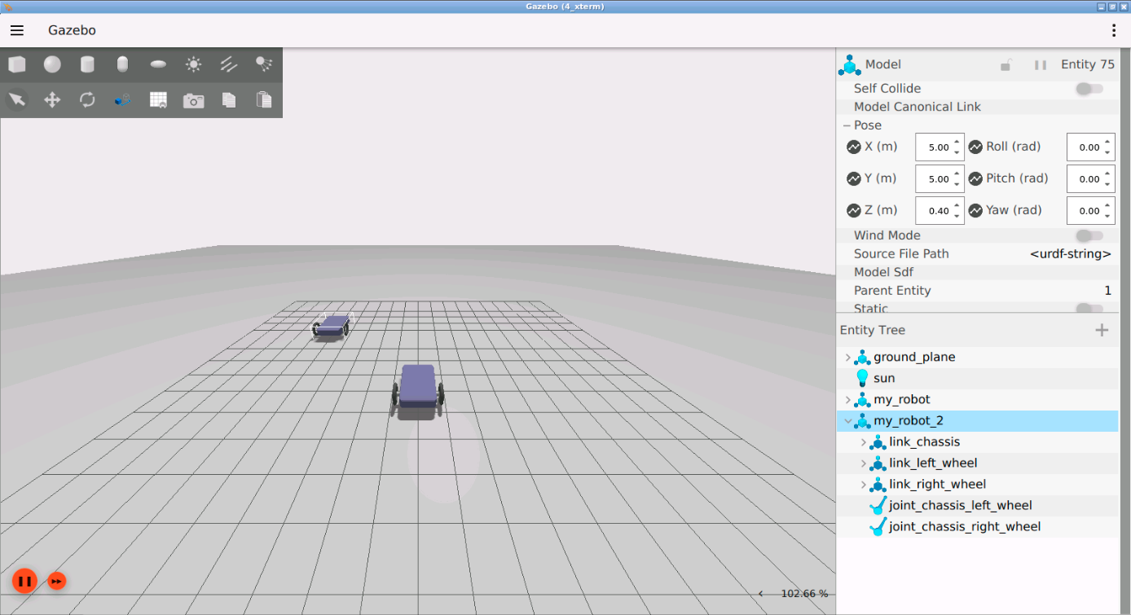Collapse the my_robot_2 tree node
Image resolution: width=1131 pixels, height=615 pixels.
(847, 421)
